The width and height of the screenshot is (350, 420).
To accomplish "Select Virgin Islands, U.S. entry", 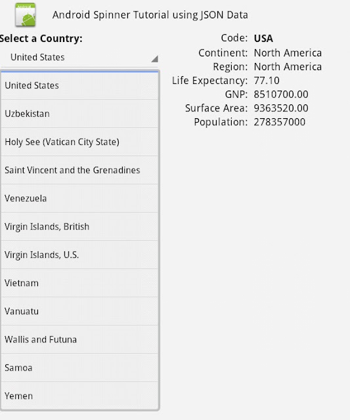I will (79, 255).
